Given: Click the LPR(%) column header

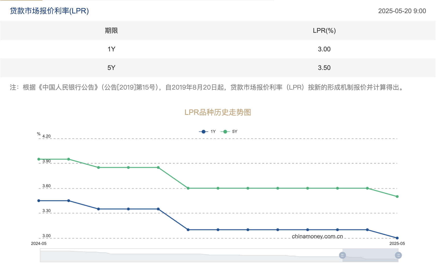Looking at the screenshot, I should 324,30.
